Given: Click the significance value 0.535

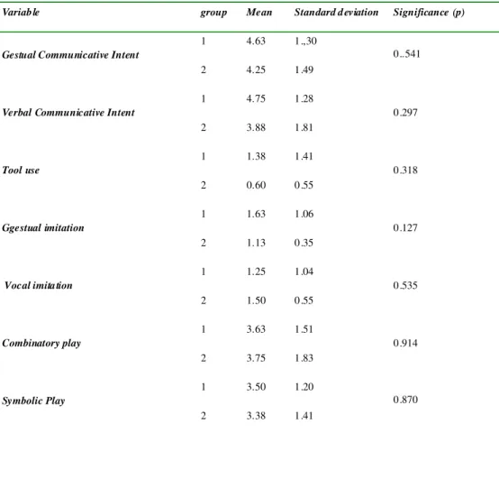Looking at the screenshot, I should tap(405, 285).
